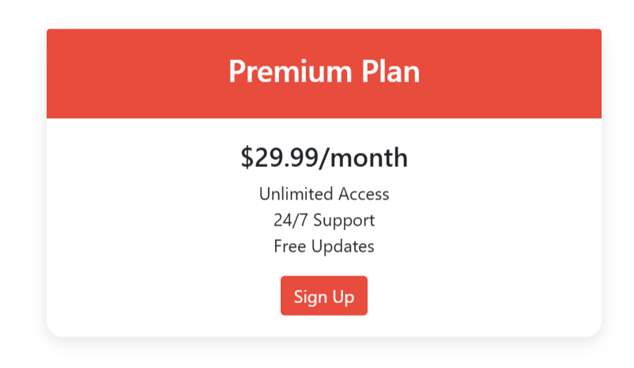Click the word "Sign" on the red button
634x368 pixels.
pos(309,297)
